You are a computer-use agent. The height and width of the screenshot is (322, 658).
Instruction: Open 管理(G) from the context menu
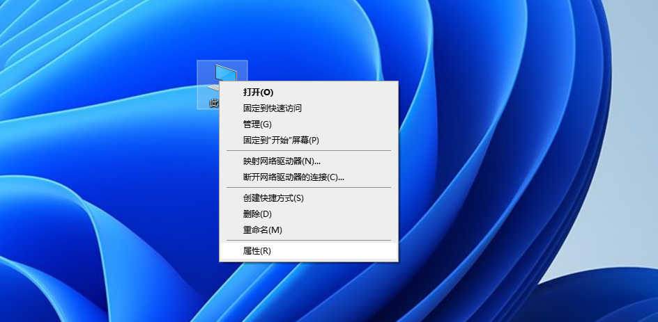tap(308, 124)
